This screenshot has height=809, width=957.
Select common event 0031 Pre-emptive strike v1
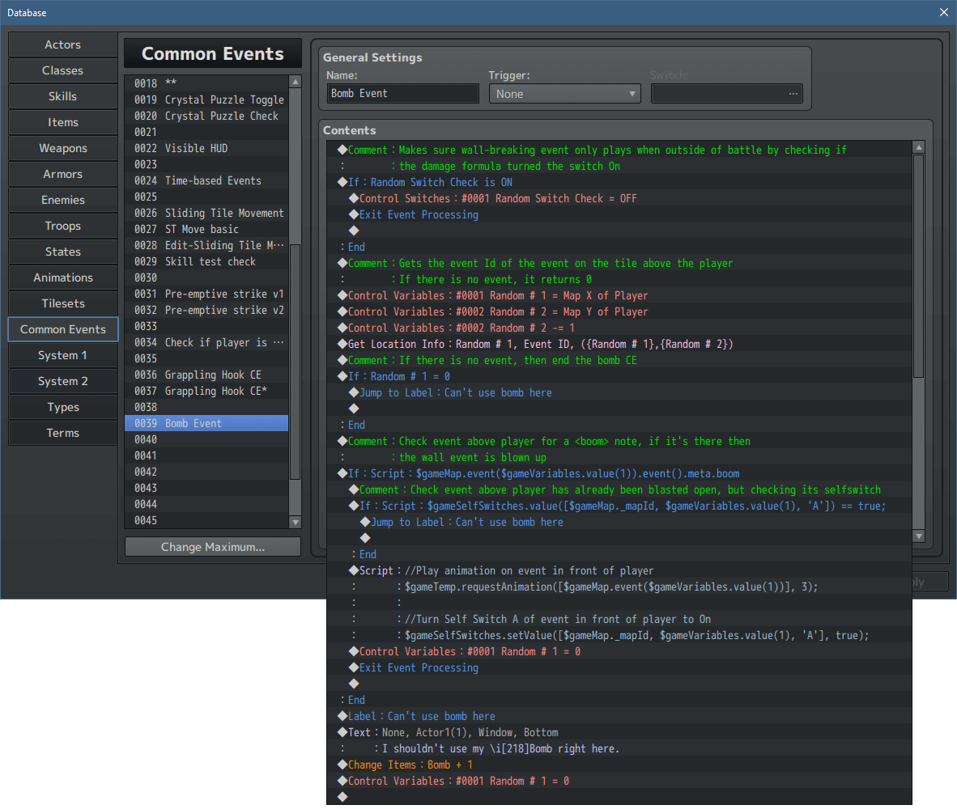click(206, 294)
